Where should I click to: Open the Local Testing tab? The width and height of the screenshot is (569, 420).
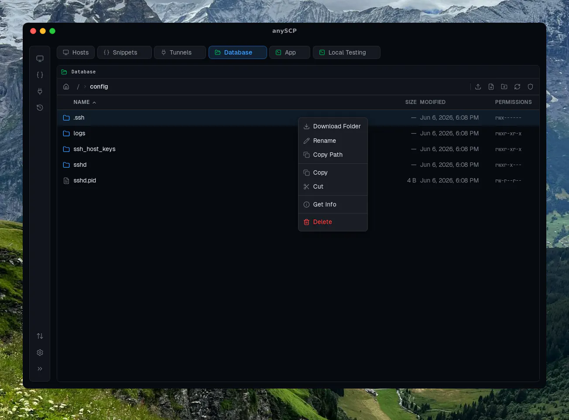pos(347,52)
